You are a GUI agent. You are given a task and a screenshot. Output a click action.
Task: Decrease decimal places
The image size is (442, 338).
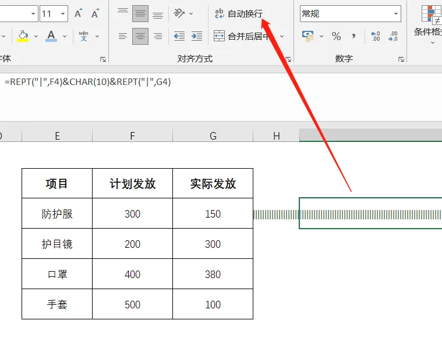(393, 36)
